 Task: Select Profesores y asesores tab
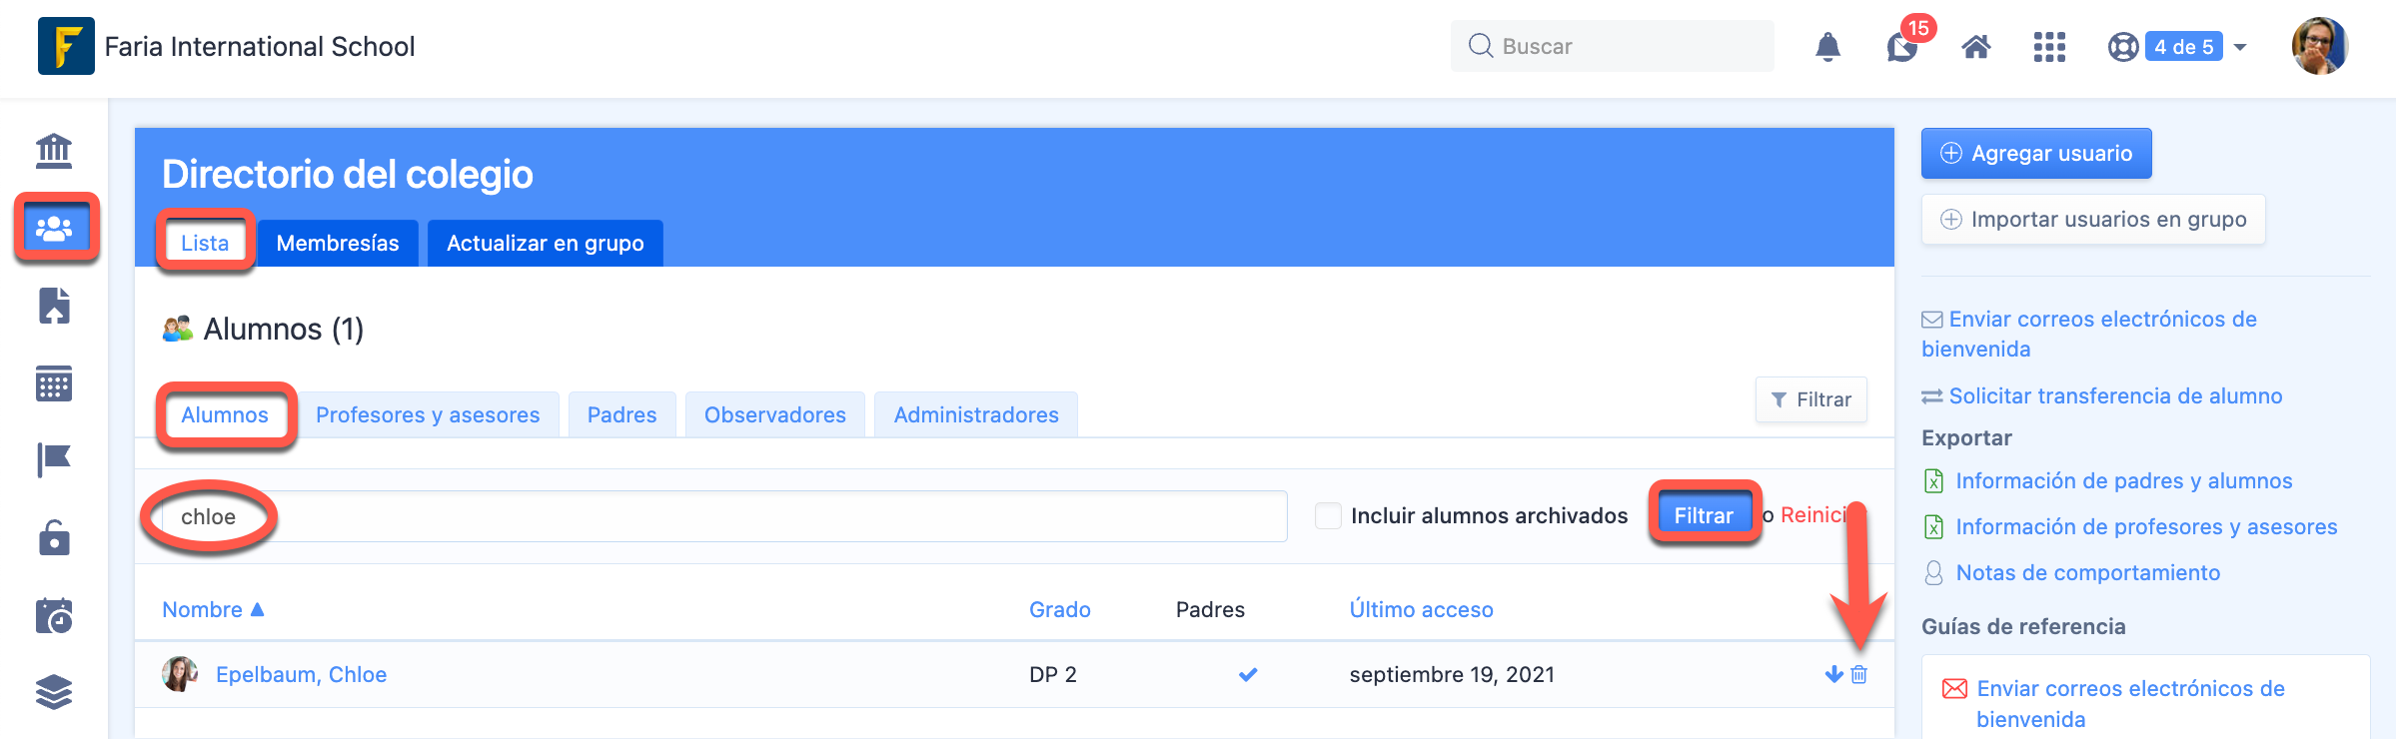428,414
